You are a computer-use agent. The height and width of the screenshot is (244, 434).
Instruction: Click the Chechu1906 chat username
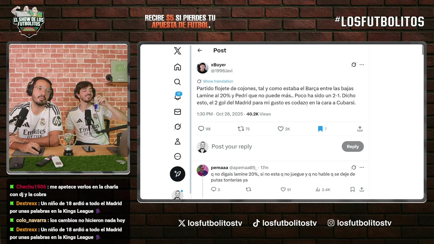point(31,187)
